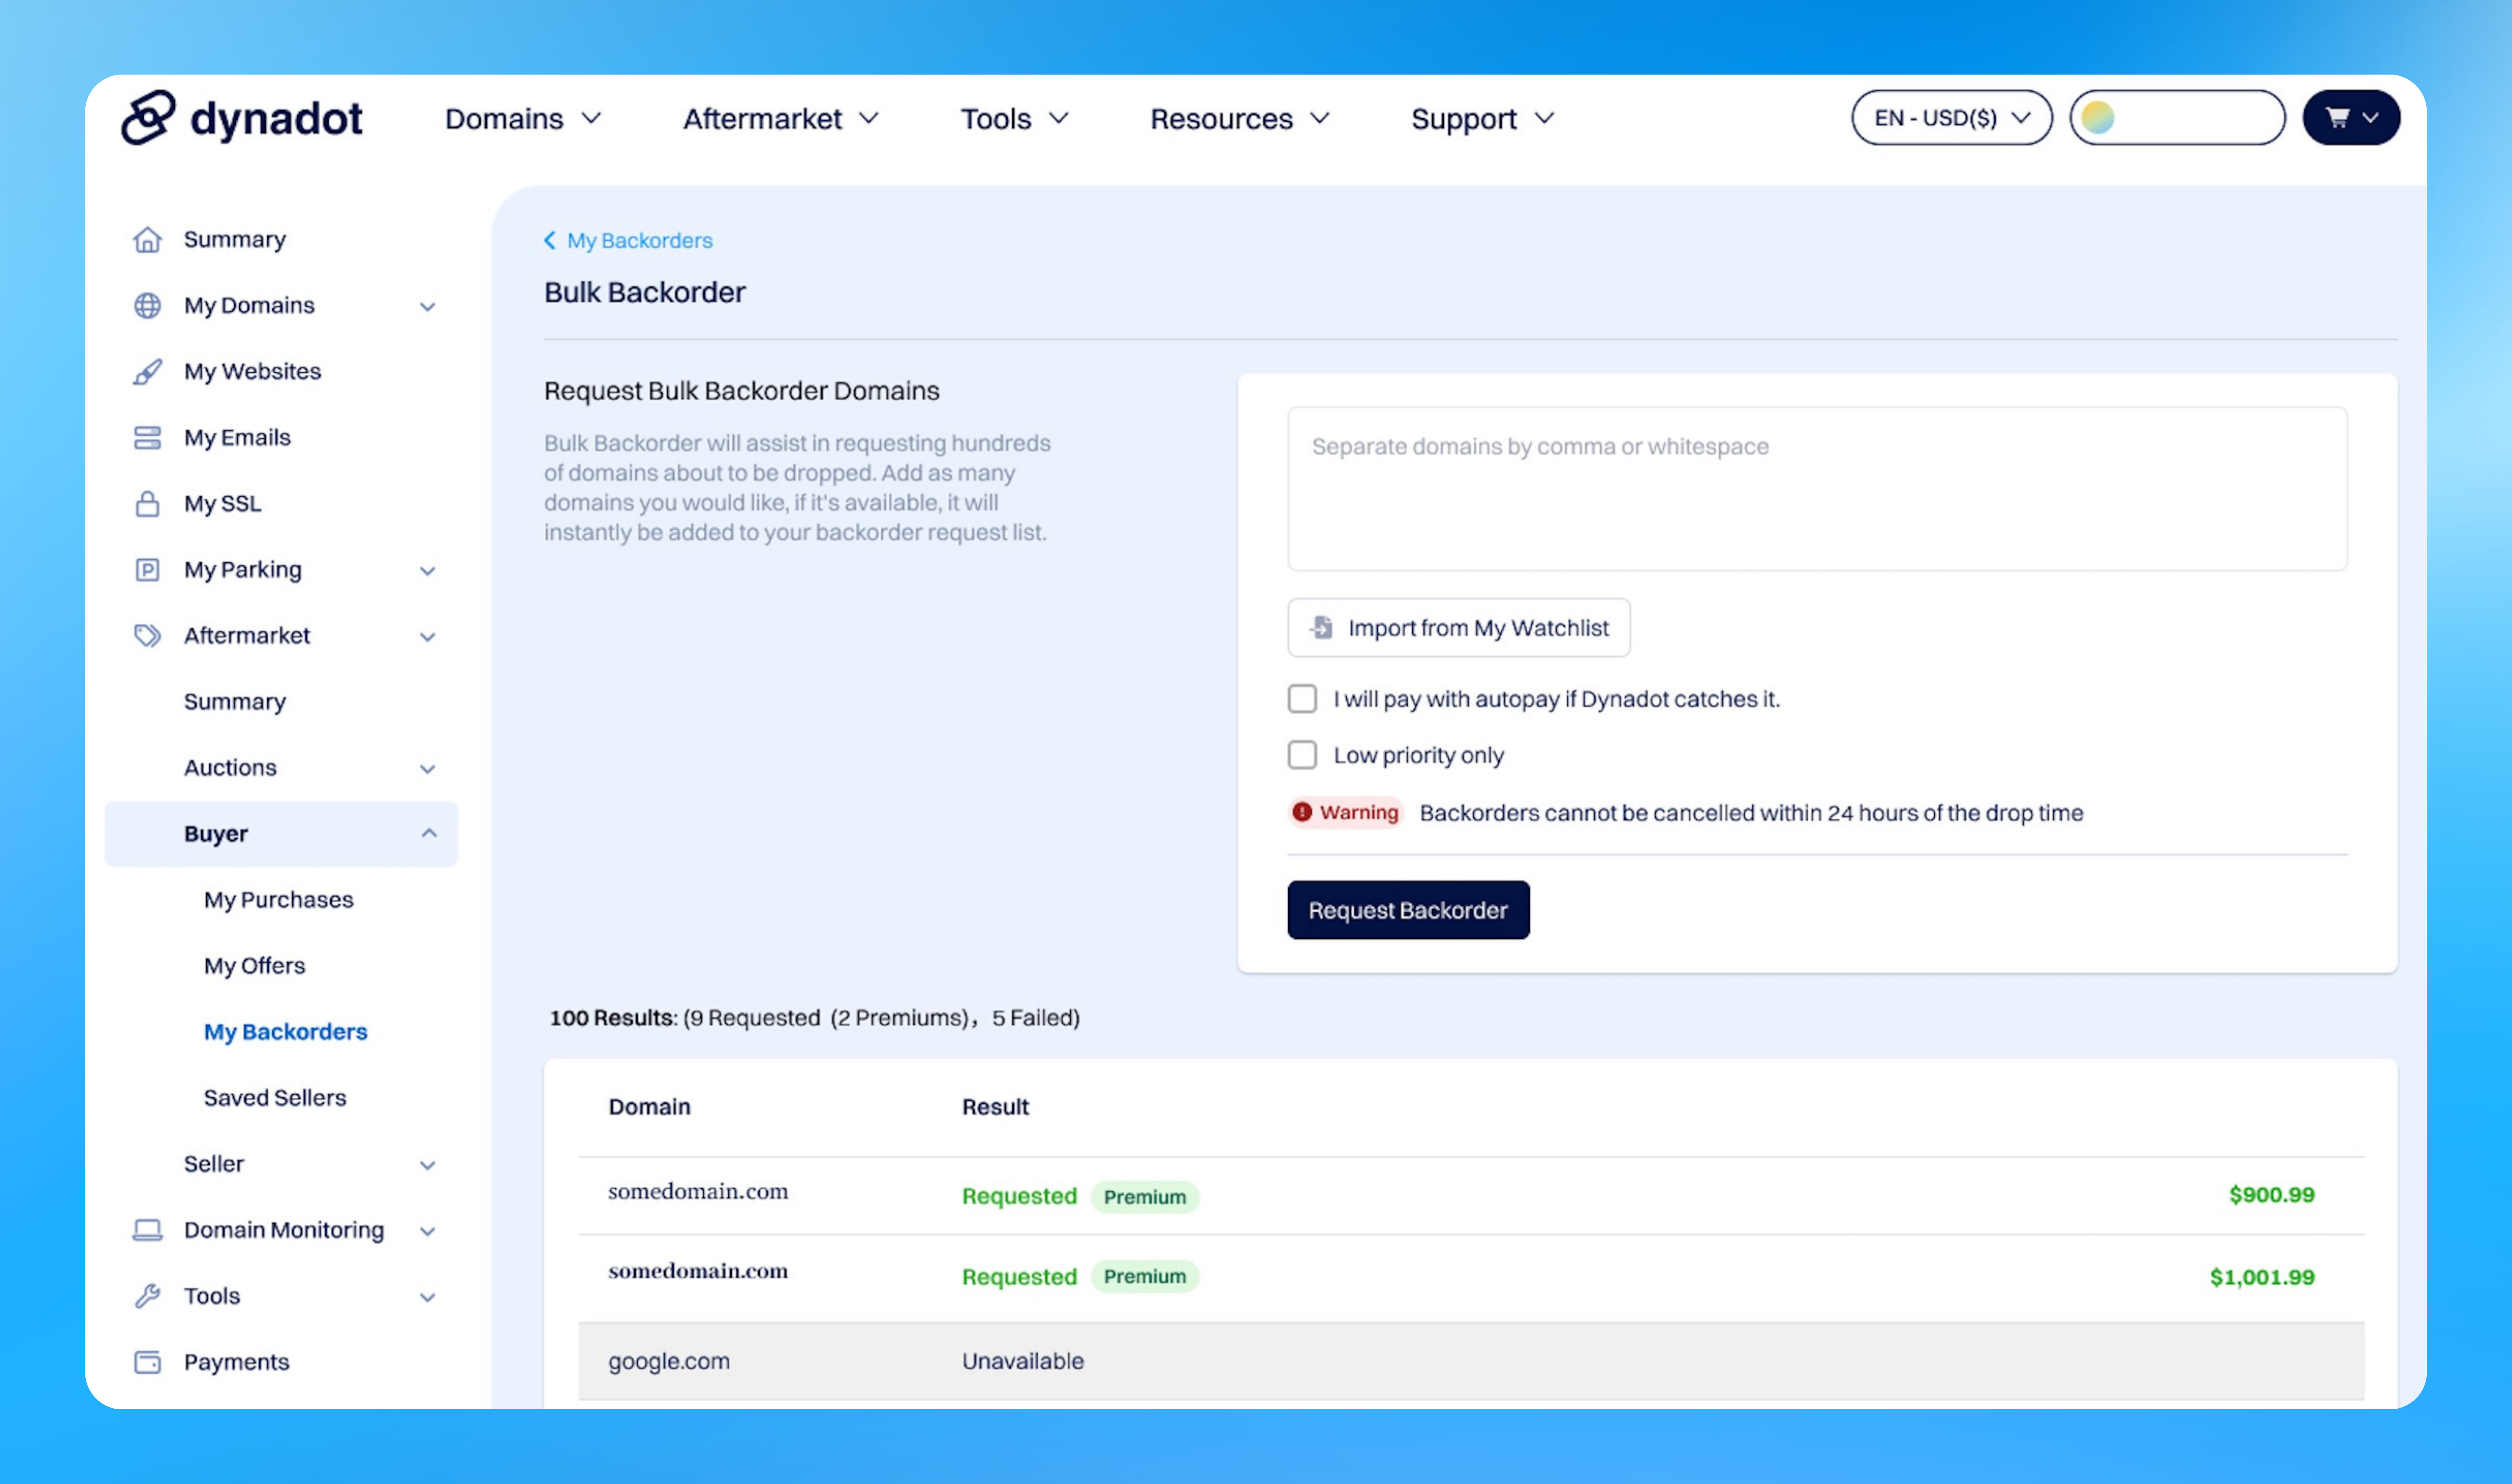Open the Aftermarket top menu
Screen dimensions: 2512x1484
[x=781, y=119]
